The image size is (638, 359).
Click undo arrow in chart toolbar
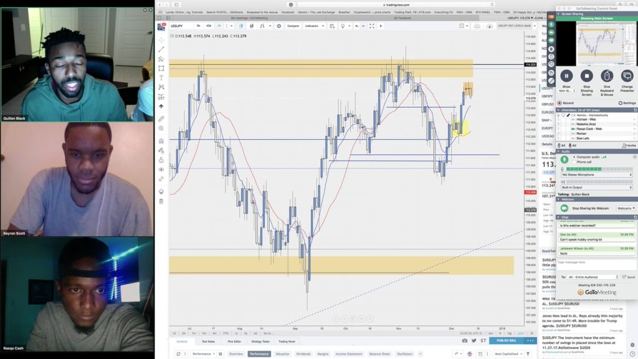[357, 26]
